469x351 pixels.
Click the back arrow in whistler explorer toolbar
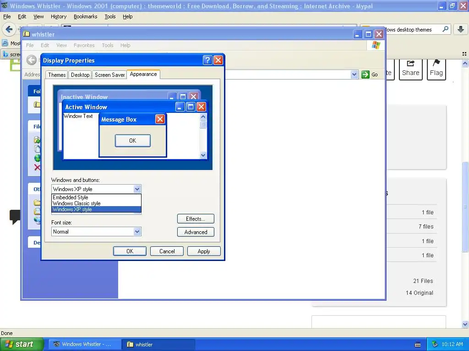32,60
